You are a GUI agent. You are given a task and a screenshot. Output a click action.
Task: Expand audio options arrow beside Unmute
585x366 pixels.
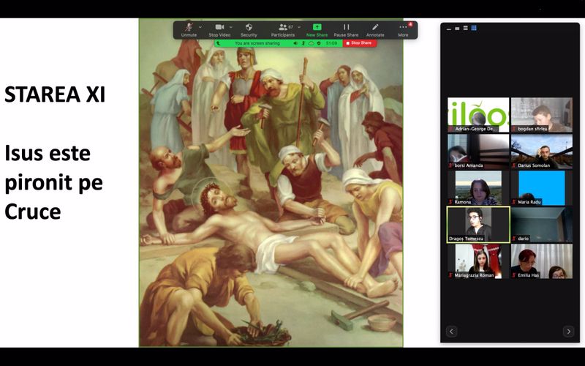(x=200, y=26)
